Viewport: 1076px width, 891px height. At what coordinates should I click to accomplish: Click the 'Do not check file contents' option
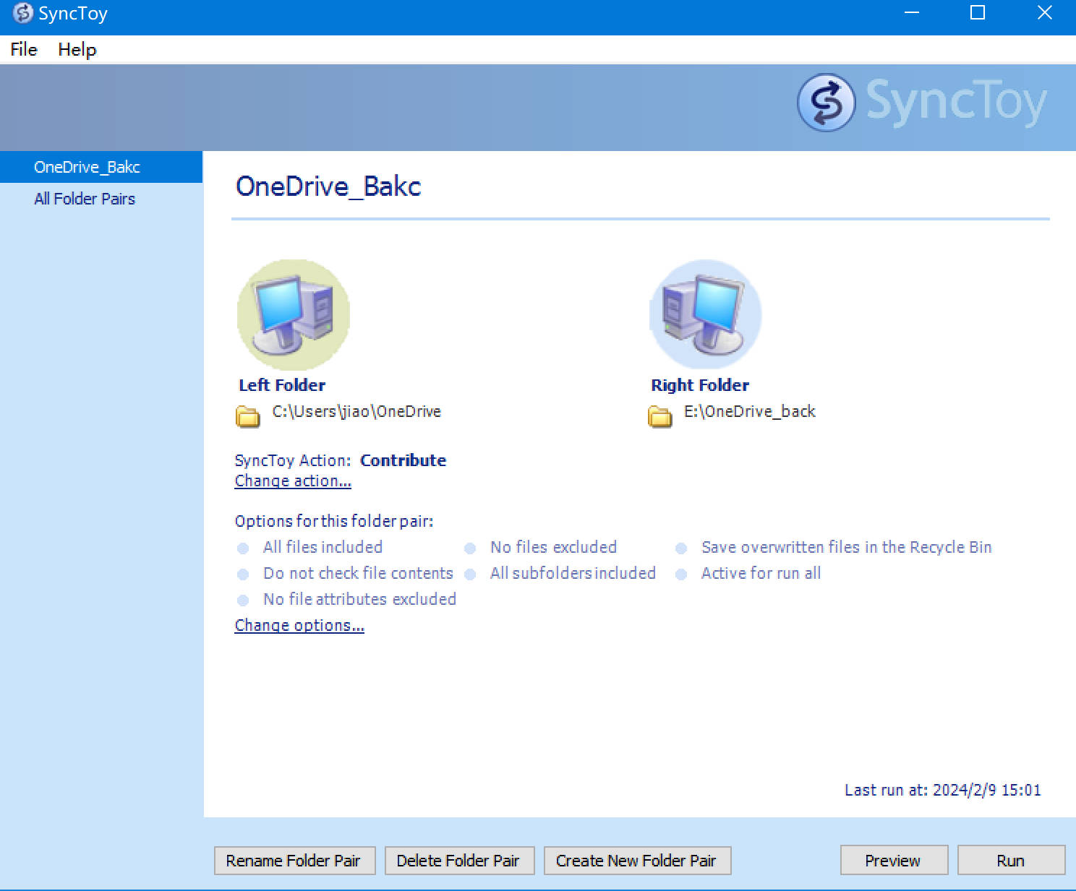tap(358, 573)
